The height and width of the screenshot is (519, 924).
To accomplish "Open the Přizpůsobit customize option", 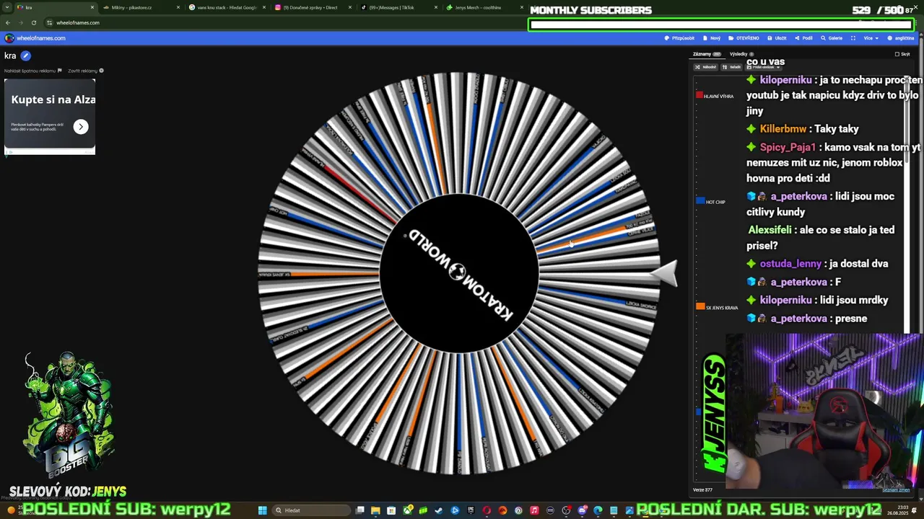I will point(679,38).
